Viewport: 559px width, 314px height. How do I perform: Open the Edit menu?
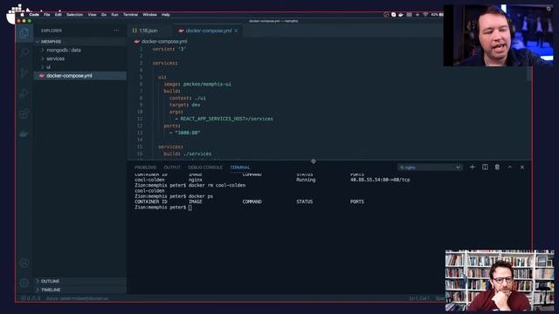[59, 15]
